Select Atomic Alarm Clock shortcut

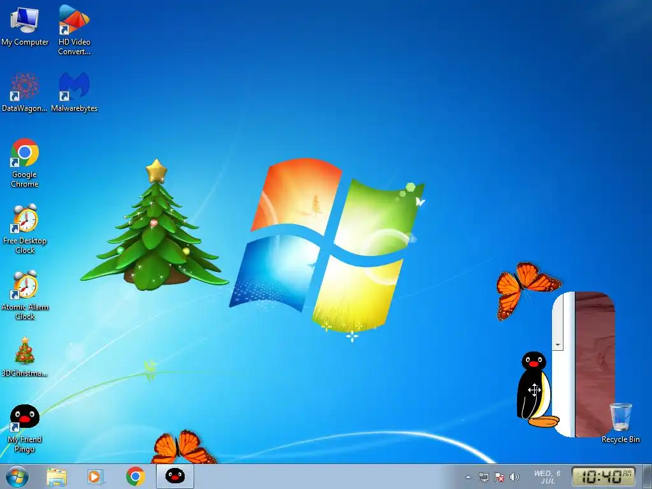pyautogui.click(x=25, y=295)
